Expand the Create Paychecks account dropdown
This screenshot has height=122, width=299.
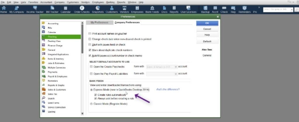click(176, 67)
